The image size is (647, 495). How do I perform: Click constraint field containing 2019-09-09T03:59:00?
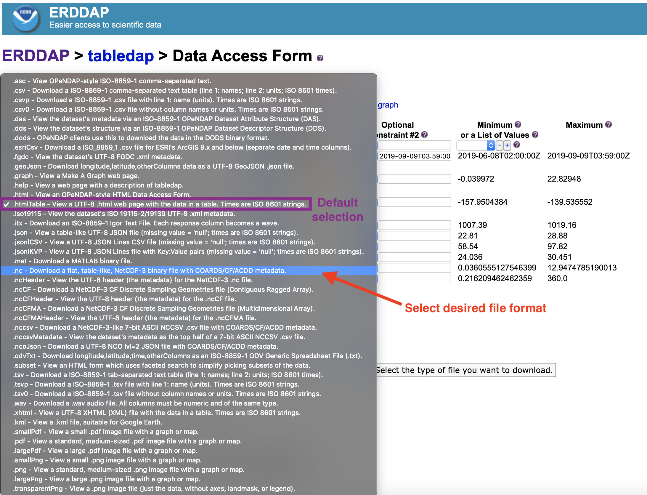pos(415,156)
